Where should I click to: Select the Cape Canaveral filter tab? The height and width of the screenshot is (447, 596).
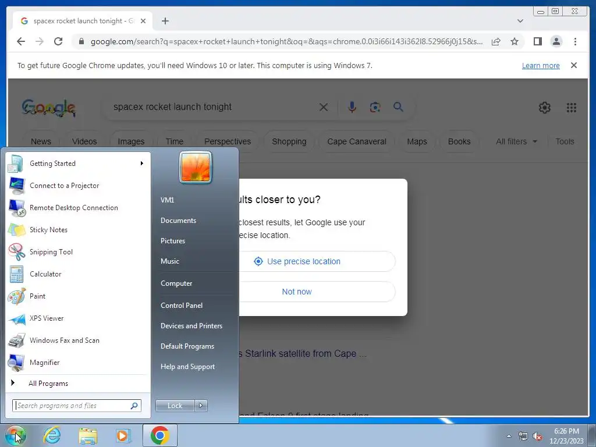357,141
